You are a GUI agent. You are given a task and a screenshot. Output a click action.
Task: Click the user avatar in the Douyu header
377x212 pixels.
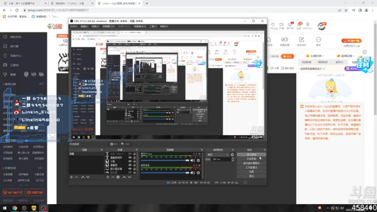click(x=321, y=26)
